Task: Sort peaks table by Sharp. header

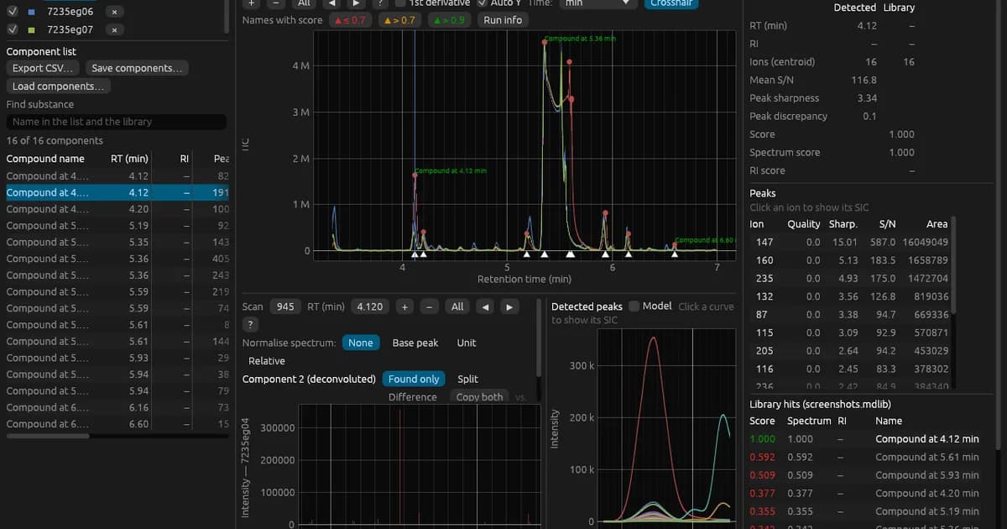Action: click(843, 224)
